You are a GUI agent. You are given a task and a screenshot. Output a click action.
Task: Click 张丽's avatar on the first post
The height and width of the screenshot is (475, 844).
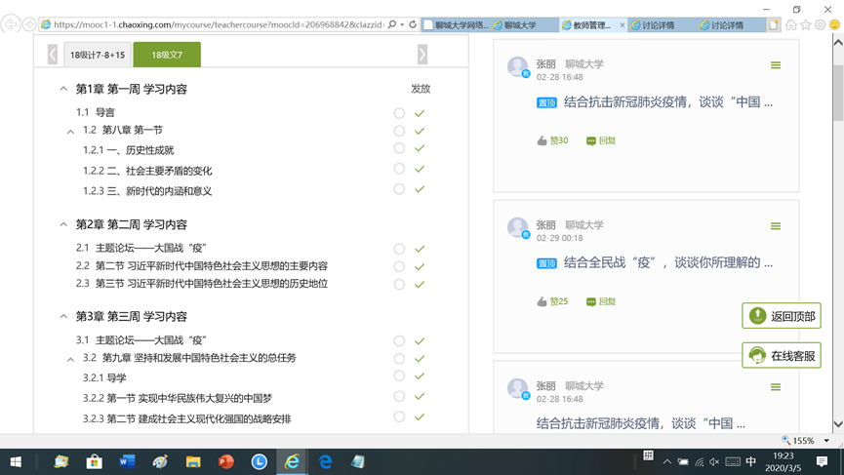pos(517,66)
